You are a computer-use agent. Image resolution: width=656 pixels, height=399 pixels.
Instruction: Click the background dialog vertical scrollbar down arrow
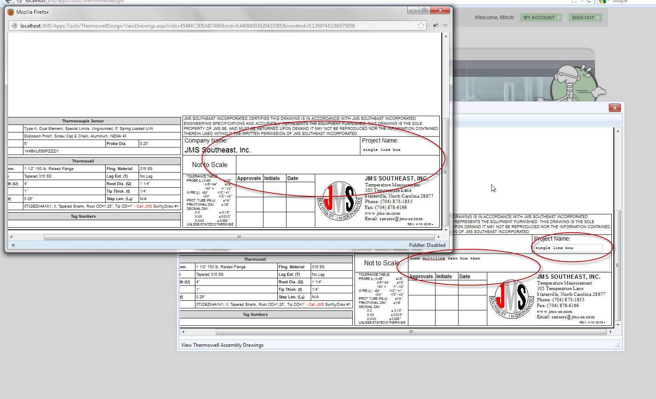pyautogui.click(x=618, y=325)
